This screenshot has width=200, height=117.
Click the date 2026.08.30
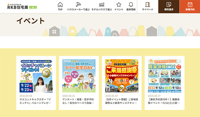point(111,96)
